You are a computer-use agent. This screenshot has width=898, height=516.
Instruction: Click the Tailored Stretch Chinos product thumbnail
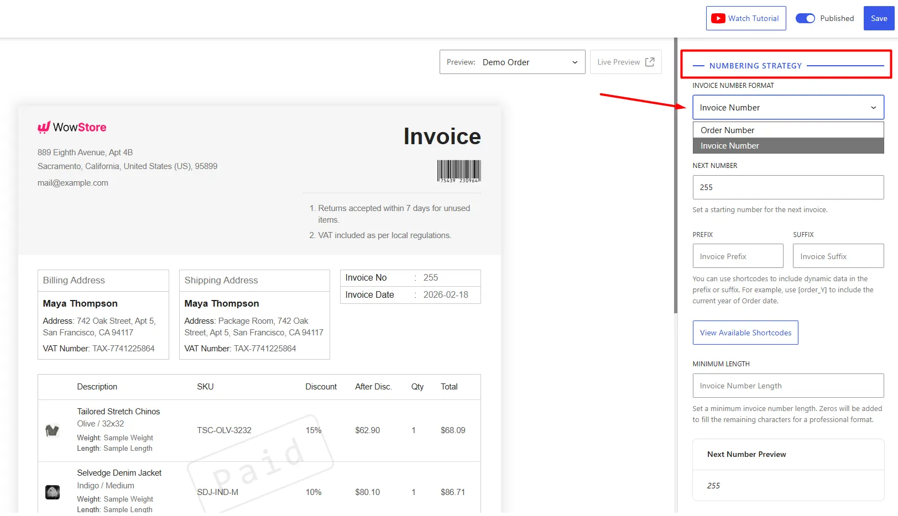pos(53,430)
